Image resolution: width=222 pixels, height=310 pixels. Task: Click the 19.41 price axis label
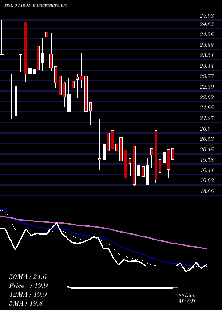click(207, 170)
